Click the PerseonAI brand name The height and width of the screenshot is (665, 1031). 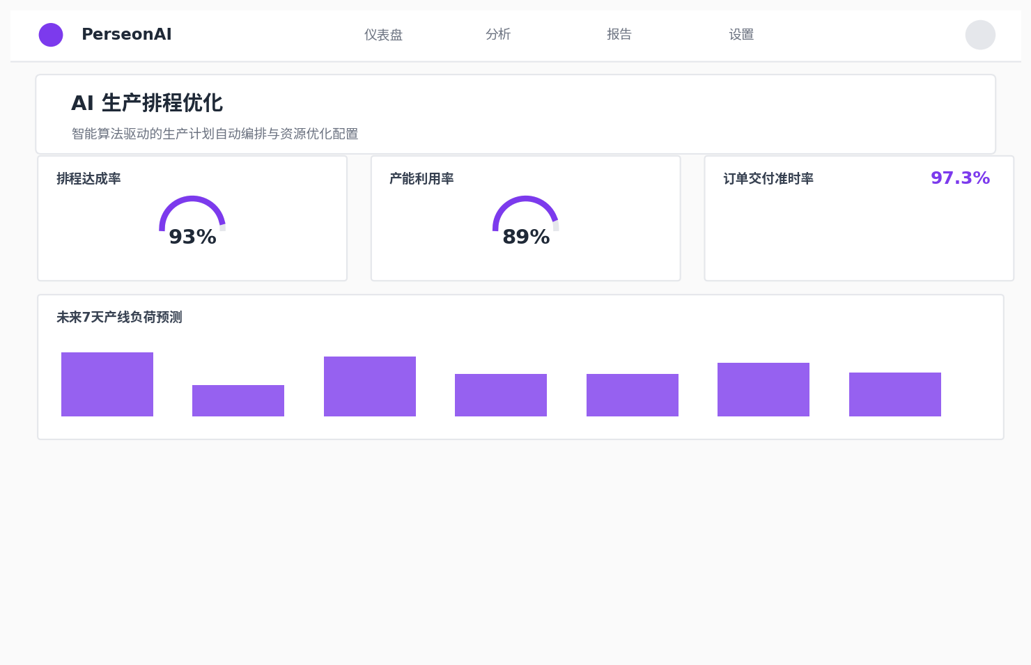point(126,35)
